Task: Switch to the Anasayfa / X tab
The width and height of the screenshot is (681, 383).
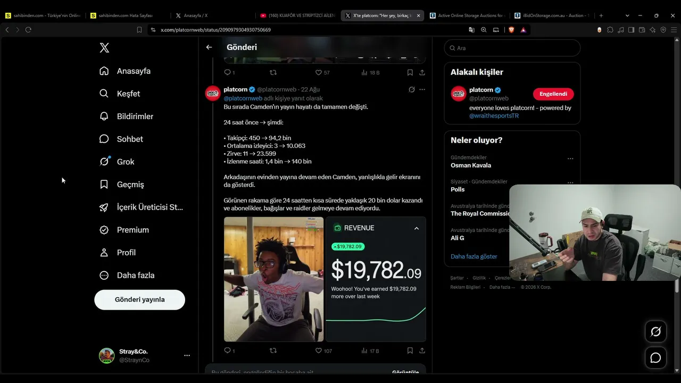Action: [196, 15]
